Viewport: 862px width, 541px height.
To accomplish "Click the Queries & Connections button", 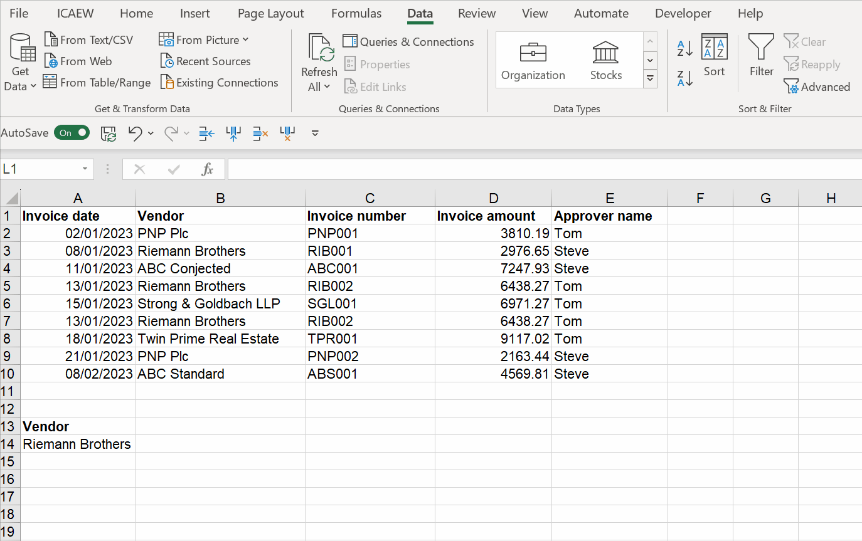I will (408, 42).
